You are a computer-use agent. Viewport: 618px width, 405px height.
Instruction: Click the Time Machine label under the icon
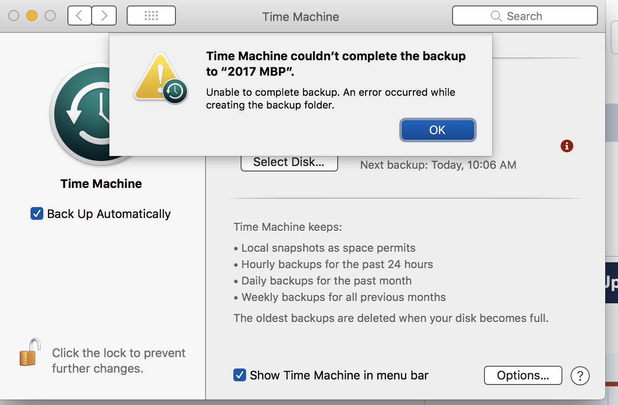(101, 184)
